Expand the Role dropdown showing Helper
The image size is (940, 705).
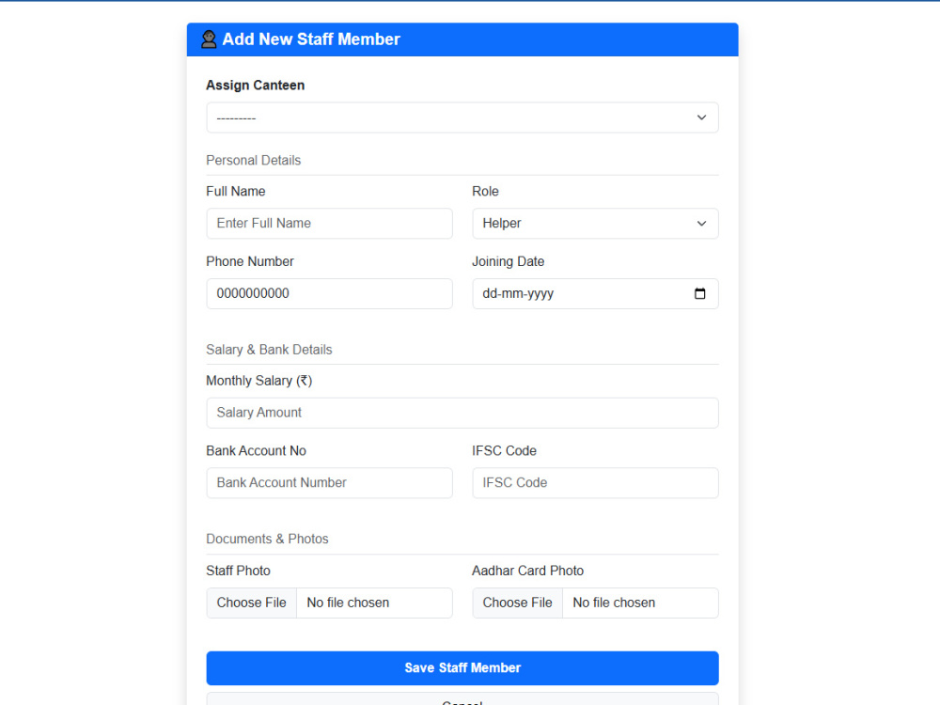(595, 224)
